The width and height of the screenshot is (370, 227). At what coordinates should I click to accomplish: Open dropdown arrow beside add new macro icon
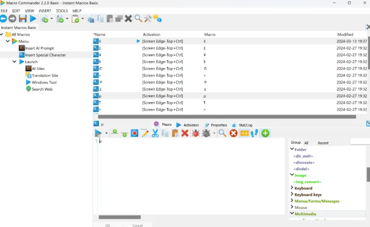(52, 19)
